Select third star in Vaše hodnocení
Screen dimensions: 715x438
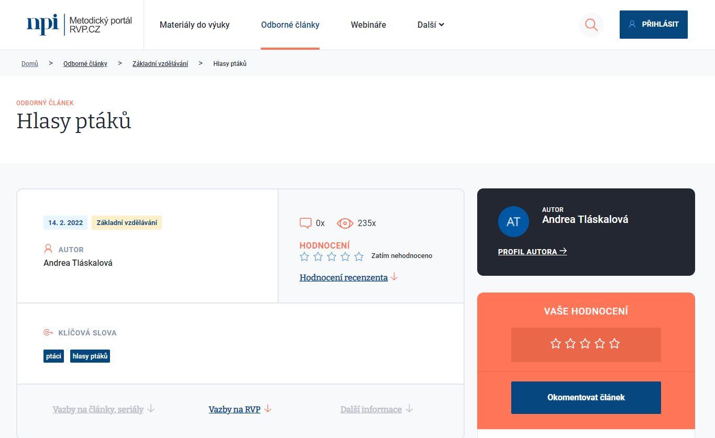coord(585,344)
